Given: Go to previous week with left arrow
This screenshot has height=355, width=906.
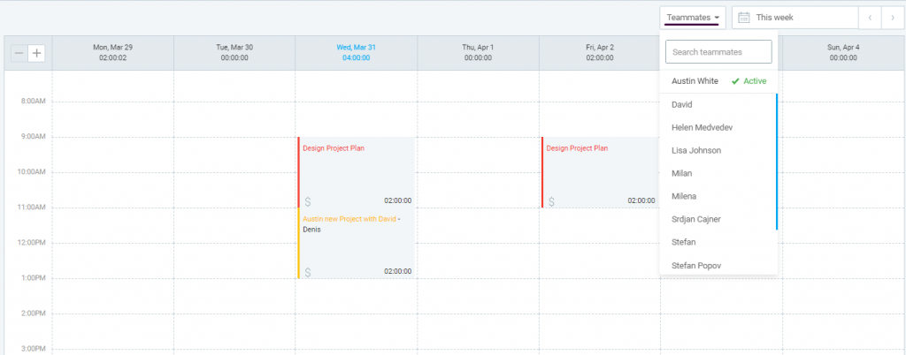Looking at the screenshot, I should click(871, 18).
